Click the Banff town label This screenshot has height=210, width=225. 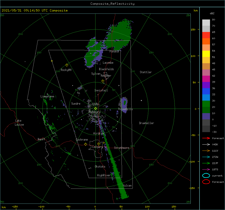[41, 139]
